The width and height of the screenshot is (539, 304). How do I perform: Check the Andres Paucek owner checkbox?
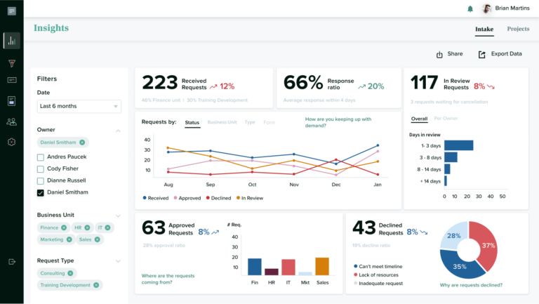[x=41, y=157]
